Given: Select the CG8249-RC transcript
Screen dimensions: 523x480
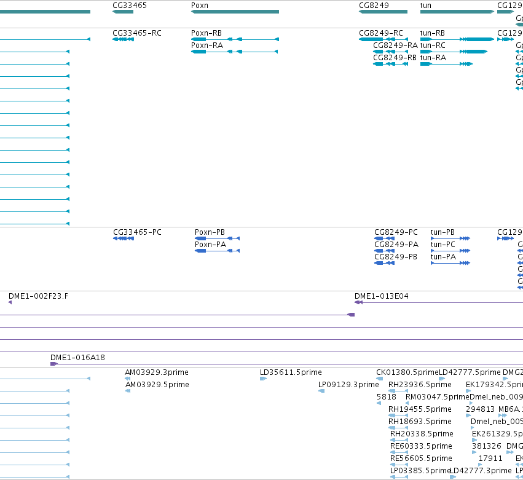Looking at the screenshot, I should [x=383, y=39].
